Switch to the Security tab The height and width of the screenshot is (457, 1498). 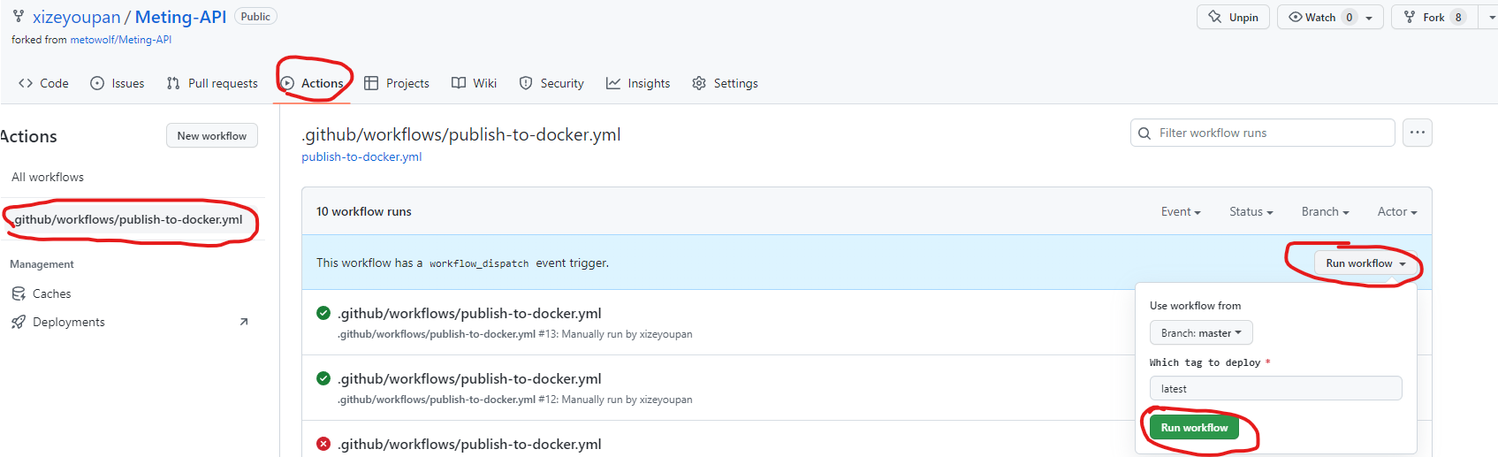(x=551, y=83)
